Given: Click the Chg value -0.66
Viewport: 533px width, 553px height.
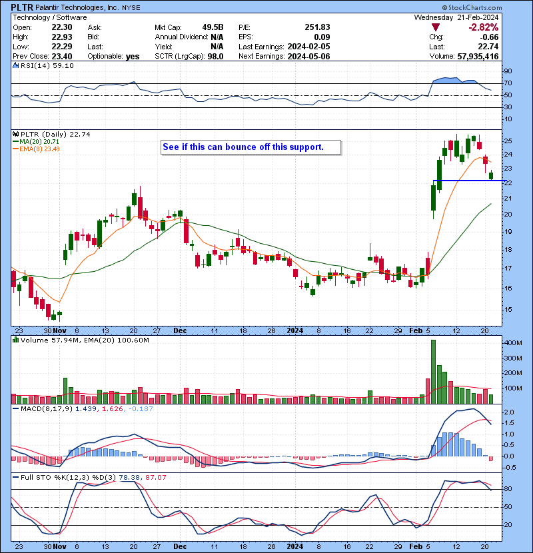Looking at the screenshot, I should (490, 37).
